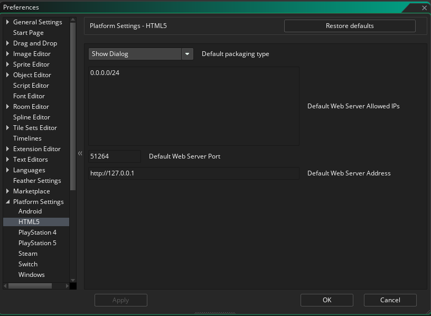Click the Restore defaults button

[350, 26]
